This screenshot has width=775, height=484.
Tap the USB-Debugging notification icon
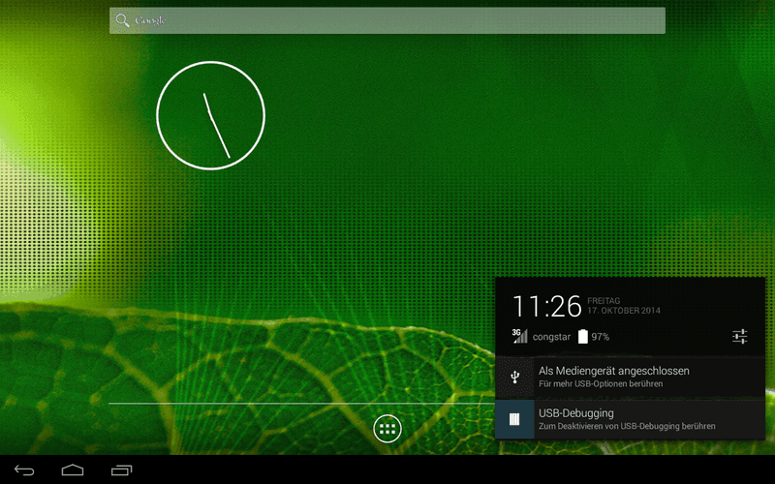point(514,419)
